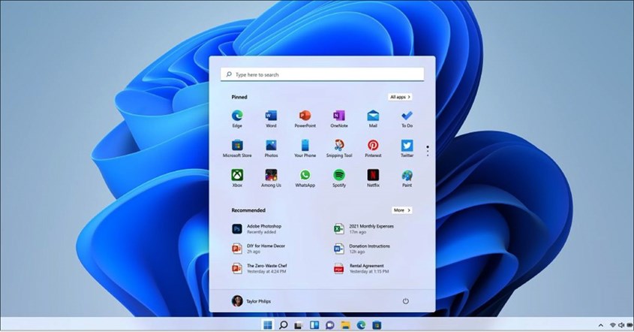This screenshot has width=634, height=332.
Task: Launch the To Do app
Action: pos(407,119)
